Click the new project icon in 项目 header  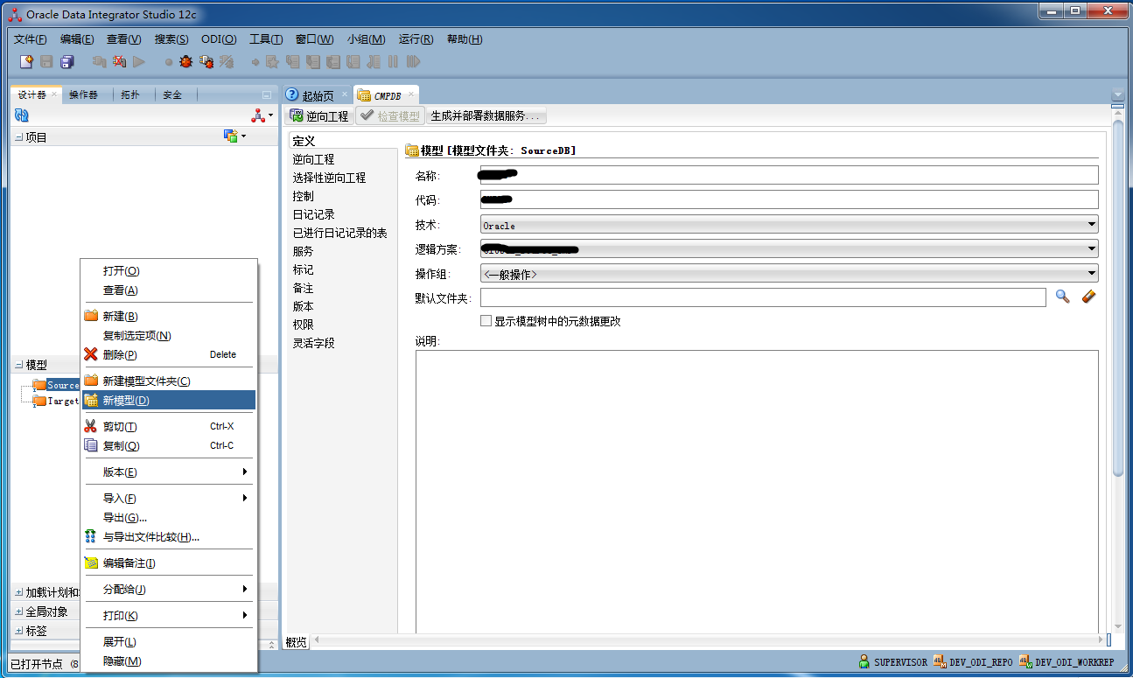[231, 136]
